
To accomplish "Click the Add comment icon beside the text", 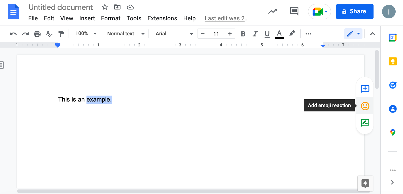I will [x=365, y=89].
